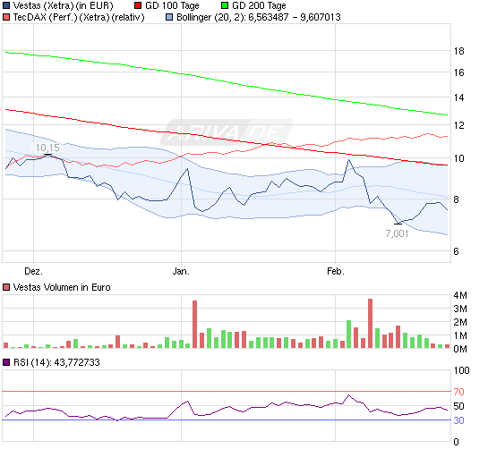Click the 18 price axis label
Image resolution: width=488 pixels, height=449 pixels.
click(x=458, y=51)
